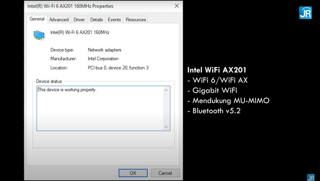Click the small JR watermark at bottom-right

310,177
